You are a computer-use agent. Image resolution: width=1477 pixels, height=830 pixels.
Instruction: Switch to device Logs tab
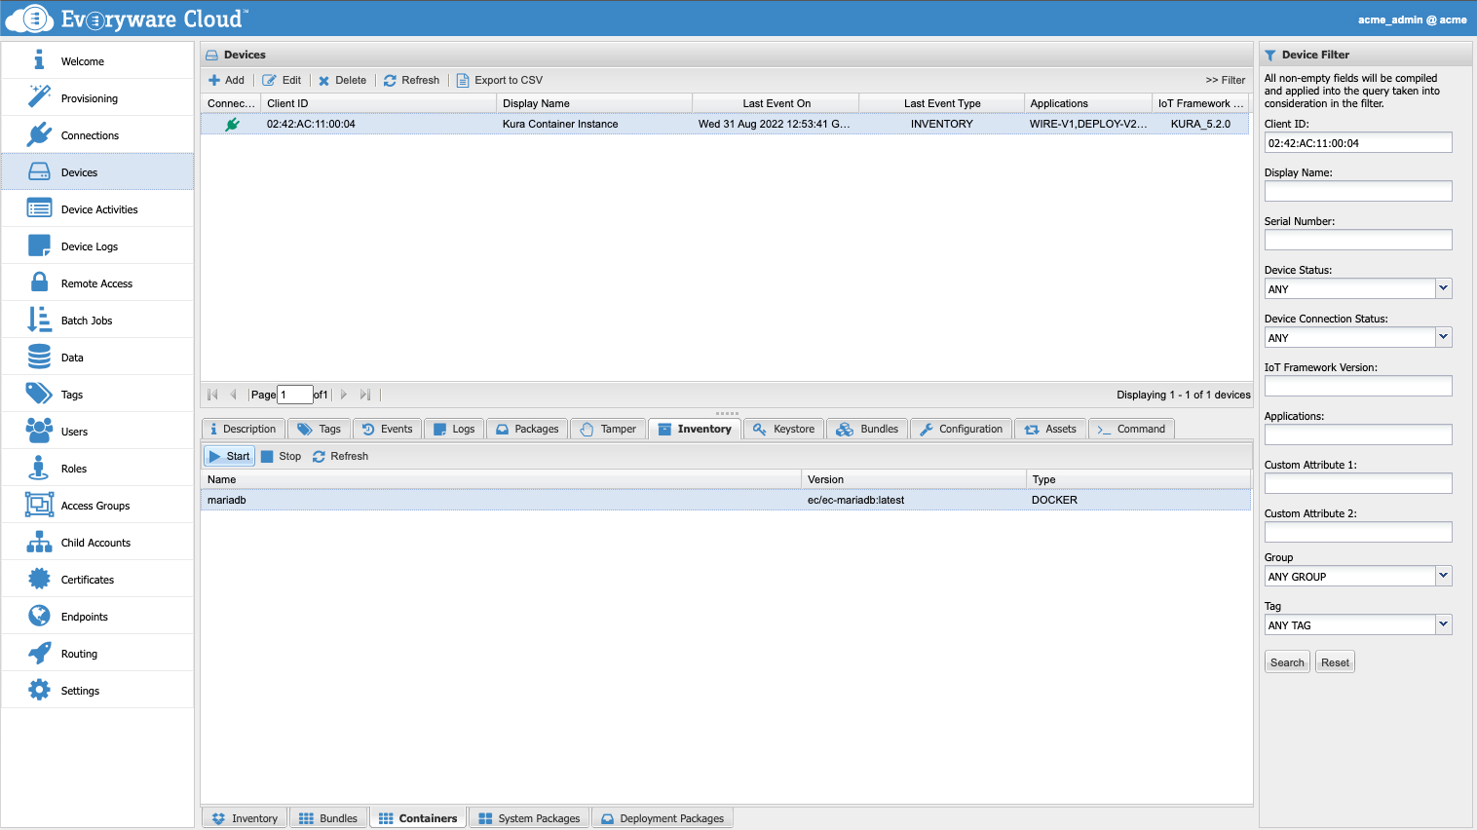[x=454, y=429]
